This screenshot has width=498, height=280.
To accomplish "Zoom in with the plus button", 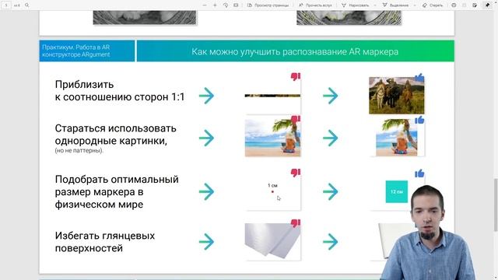I will [215, 5].
